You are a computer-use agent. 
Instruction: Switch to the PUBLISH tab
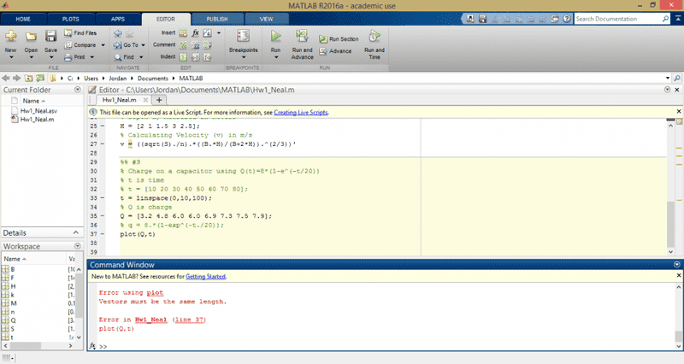coord(217,17)
